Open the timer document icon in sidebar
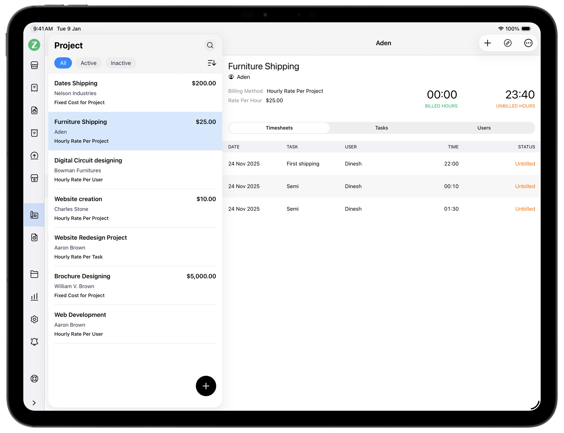This screenshot has width=564, height=433. 34,237
